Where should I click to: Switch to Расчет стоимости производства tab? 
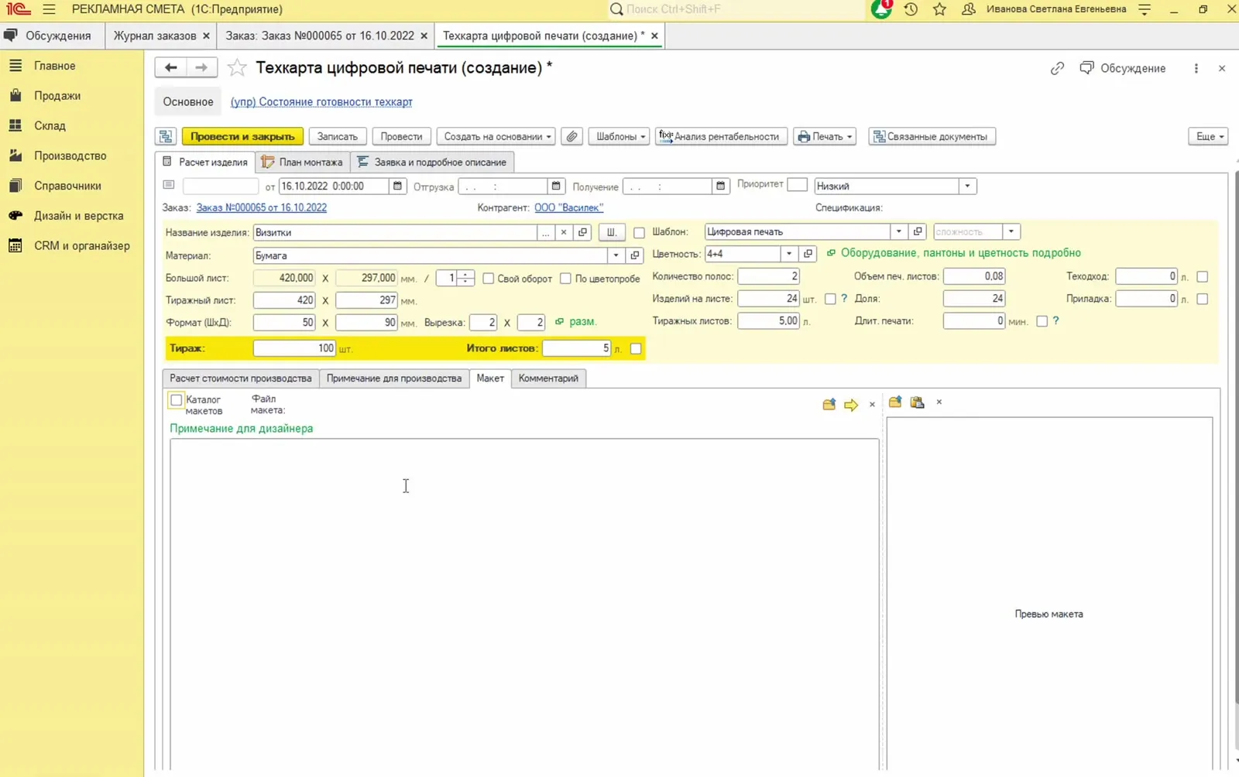click(240, 378)
